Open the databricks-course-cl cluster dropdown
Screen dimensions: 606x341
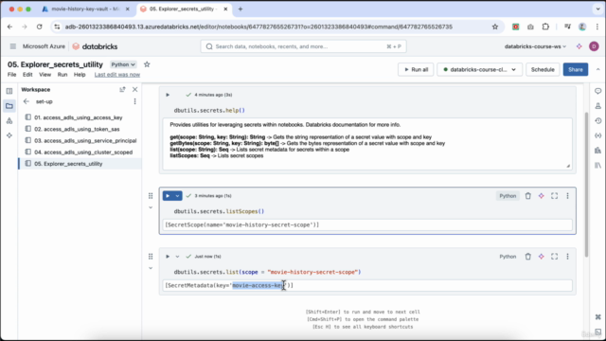[480, 69]
